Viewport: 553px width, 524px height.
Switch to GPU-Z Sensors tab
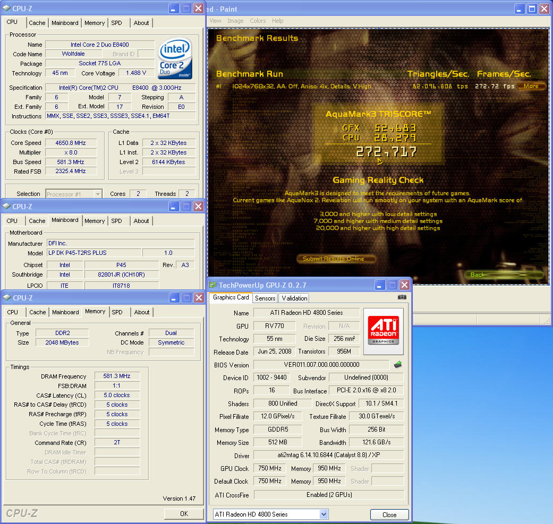[265, 298]
